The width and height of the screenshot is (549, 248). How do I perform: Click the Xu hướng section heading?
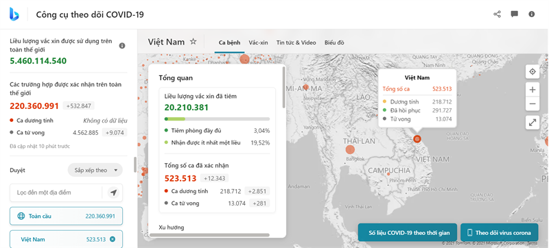(x=171, y=227)
